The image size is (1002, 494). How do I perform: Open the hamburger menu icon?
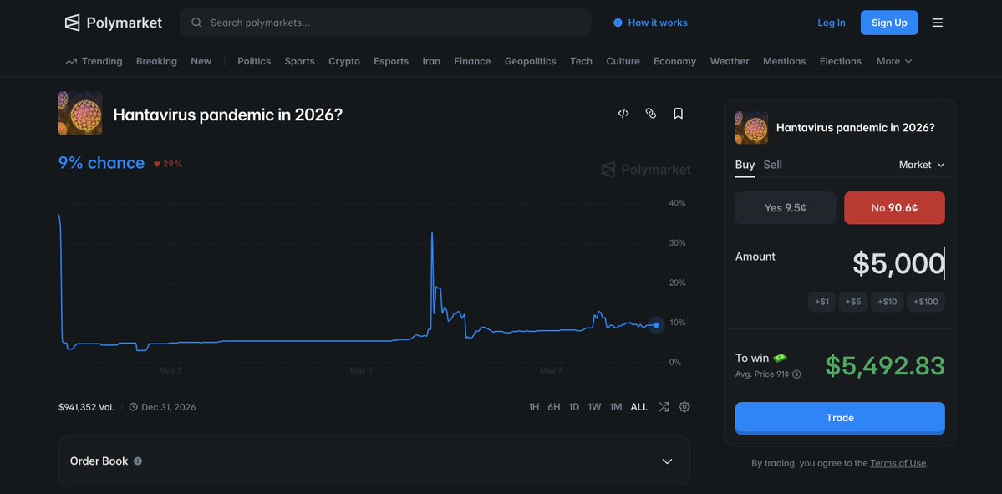938,23
